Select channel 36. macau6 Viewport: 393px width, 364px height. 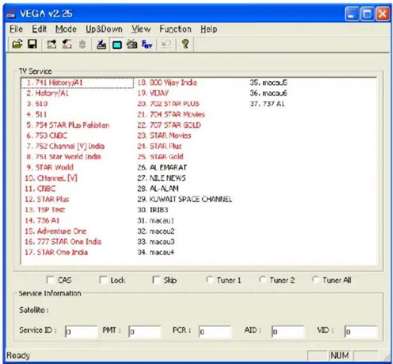(x=268, y=93)
